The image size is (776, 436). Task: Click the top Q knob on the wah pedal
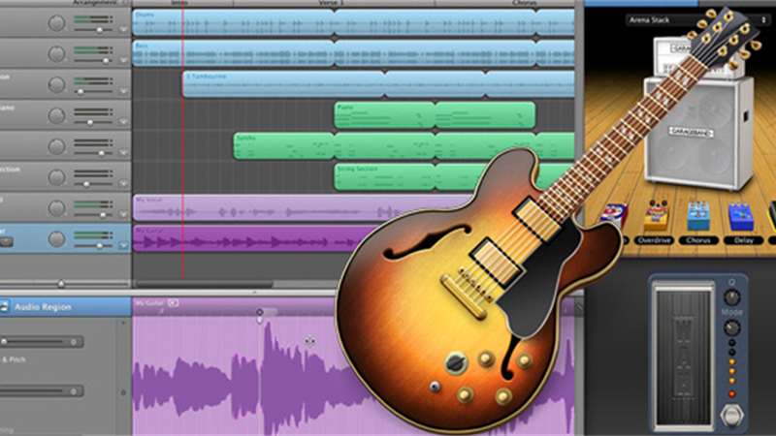point(732,297)
